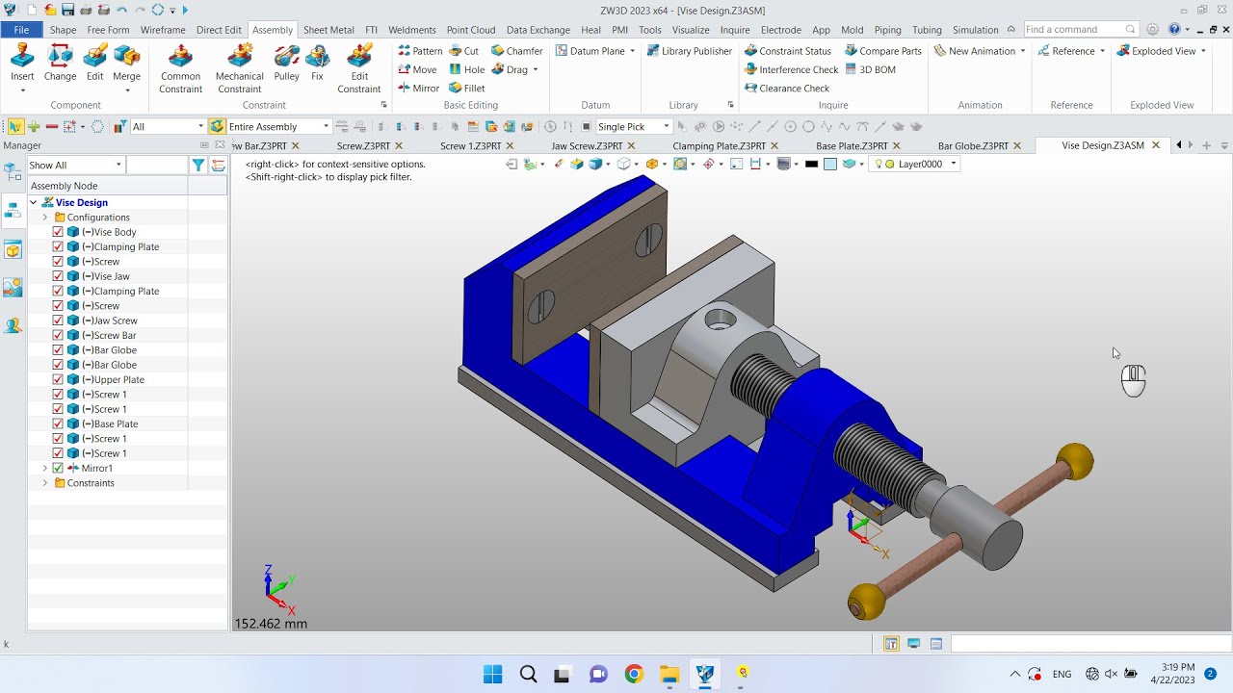Uncheck the Upper Plate component
This screenshot has width=1233, height=693.
(x=58, y=379)
